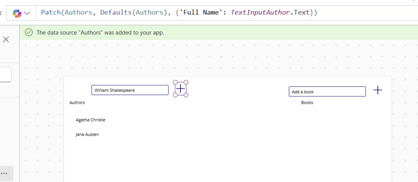Close the left pane with the X
This screenshot has width=418, height=182.
coord(6,40)
